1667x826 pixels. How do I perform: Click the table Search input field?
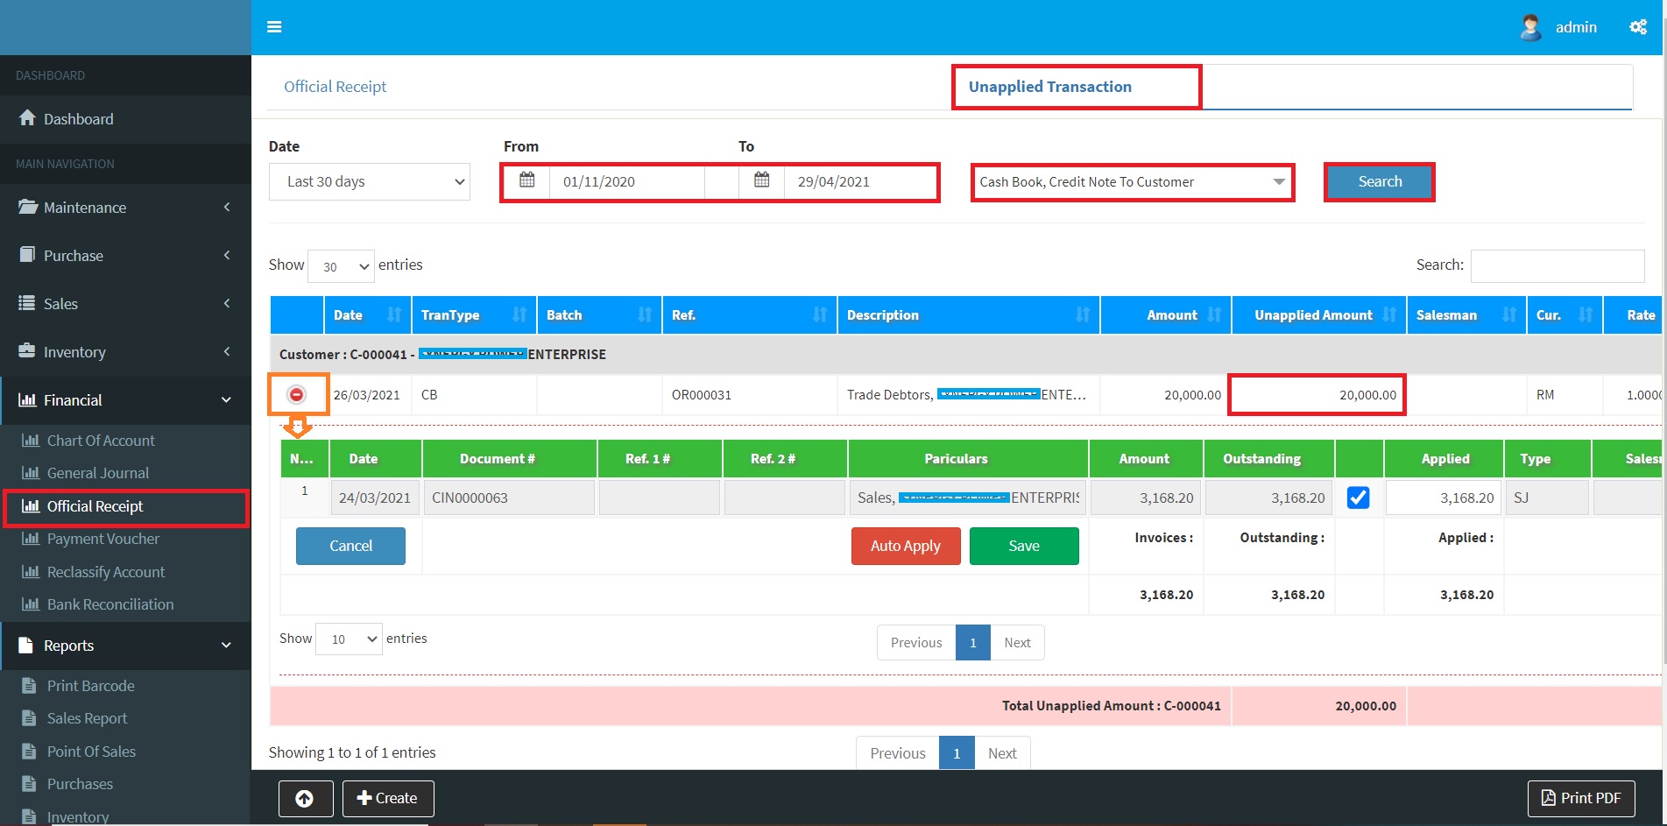point(1557,265)
